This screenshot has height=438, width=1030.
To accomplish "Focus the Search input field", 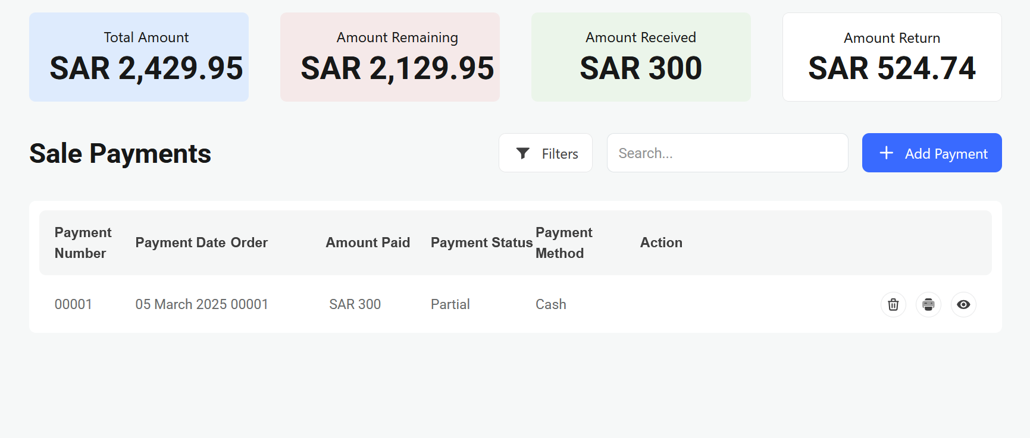I will tap(727, 153).
